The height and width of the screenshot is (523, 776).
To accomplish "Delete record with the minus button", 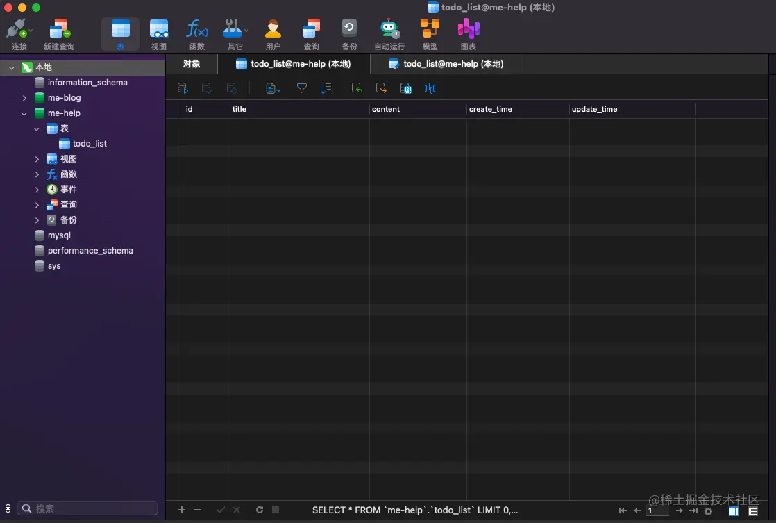I will (197, 510).
